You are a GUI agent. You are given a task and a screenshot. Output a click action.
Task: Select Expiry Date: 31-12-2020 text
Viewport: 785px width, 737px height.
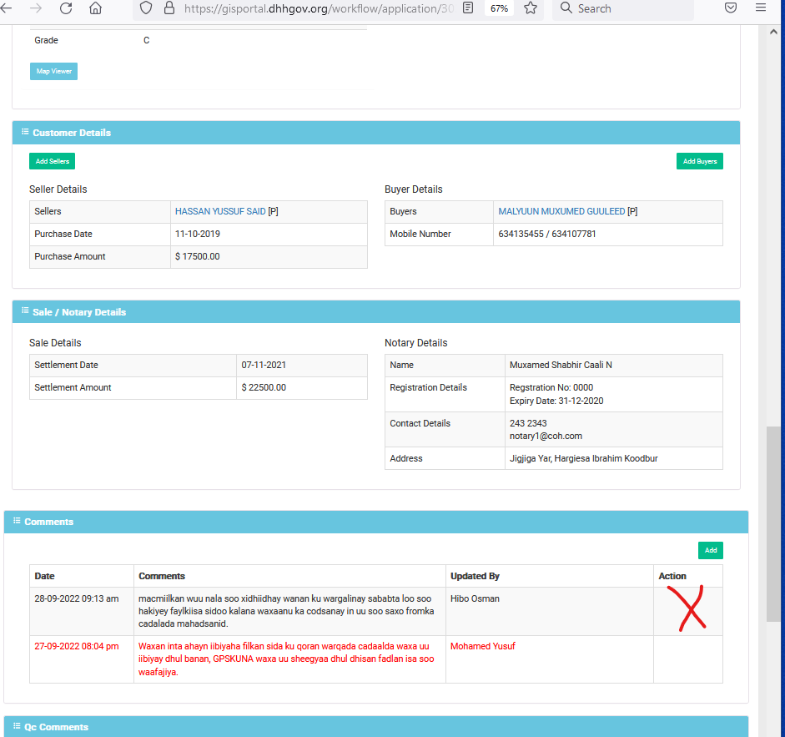coord(556,401)
